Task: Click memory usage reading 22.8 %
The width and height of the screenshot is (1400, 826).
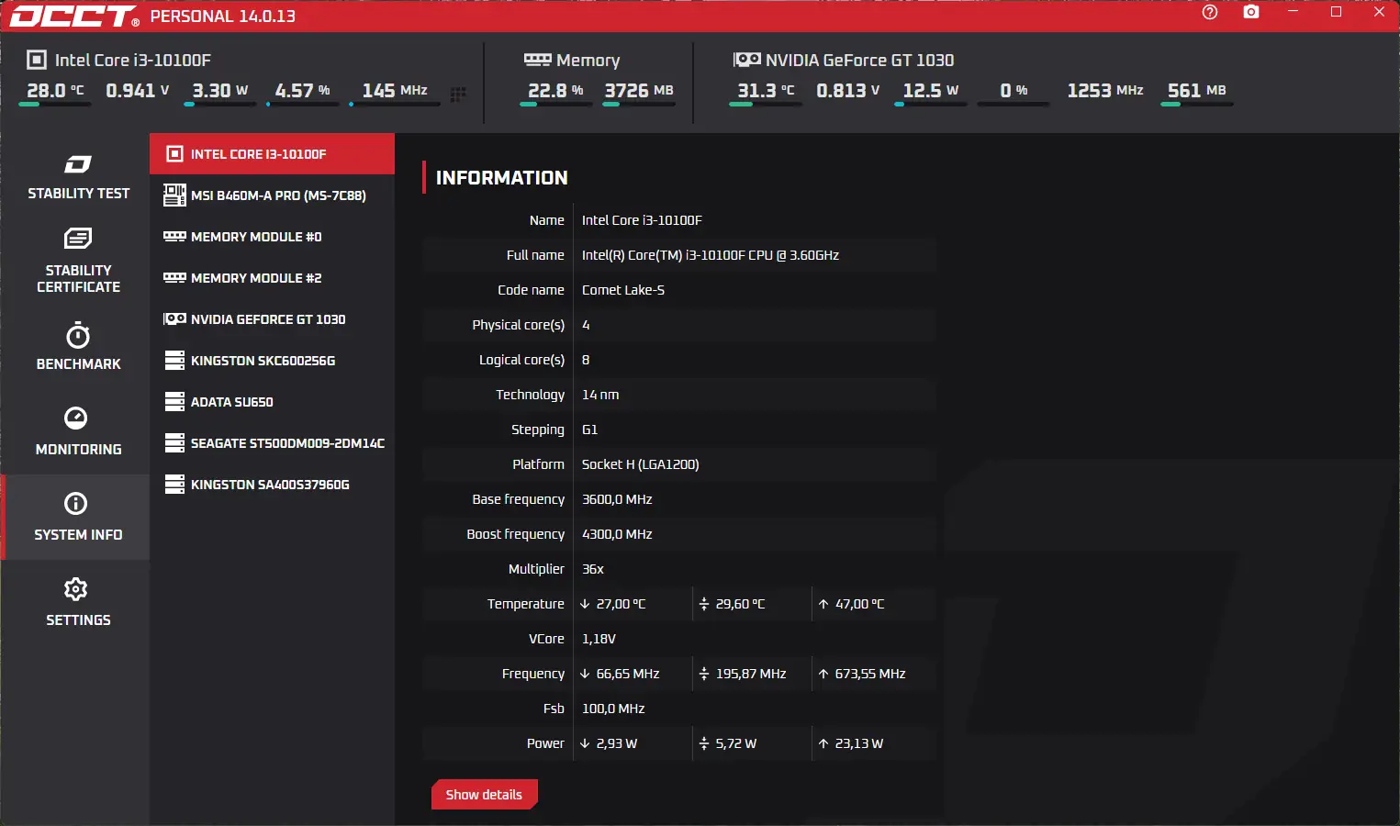Action: [x=555, y=91]
